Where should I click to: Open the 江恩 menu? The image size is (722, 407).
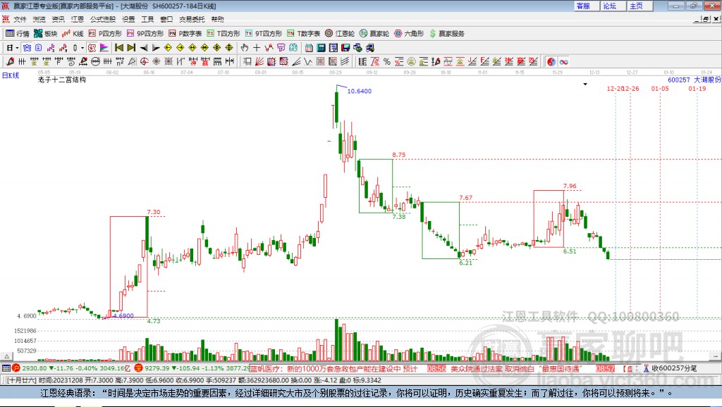[x=78, y=19]
